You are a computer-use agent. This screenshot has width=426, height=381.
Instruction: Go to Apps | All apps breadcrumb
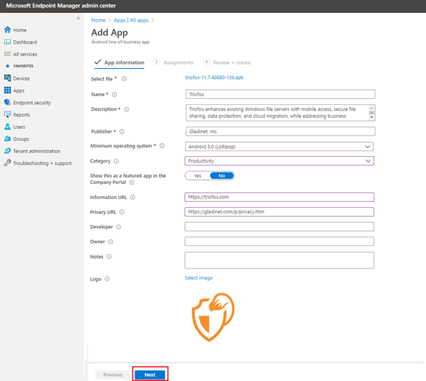(131, 20)
